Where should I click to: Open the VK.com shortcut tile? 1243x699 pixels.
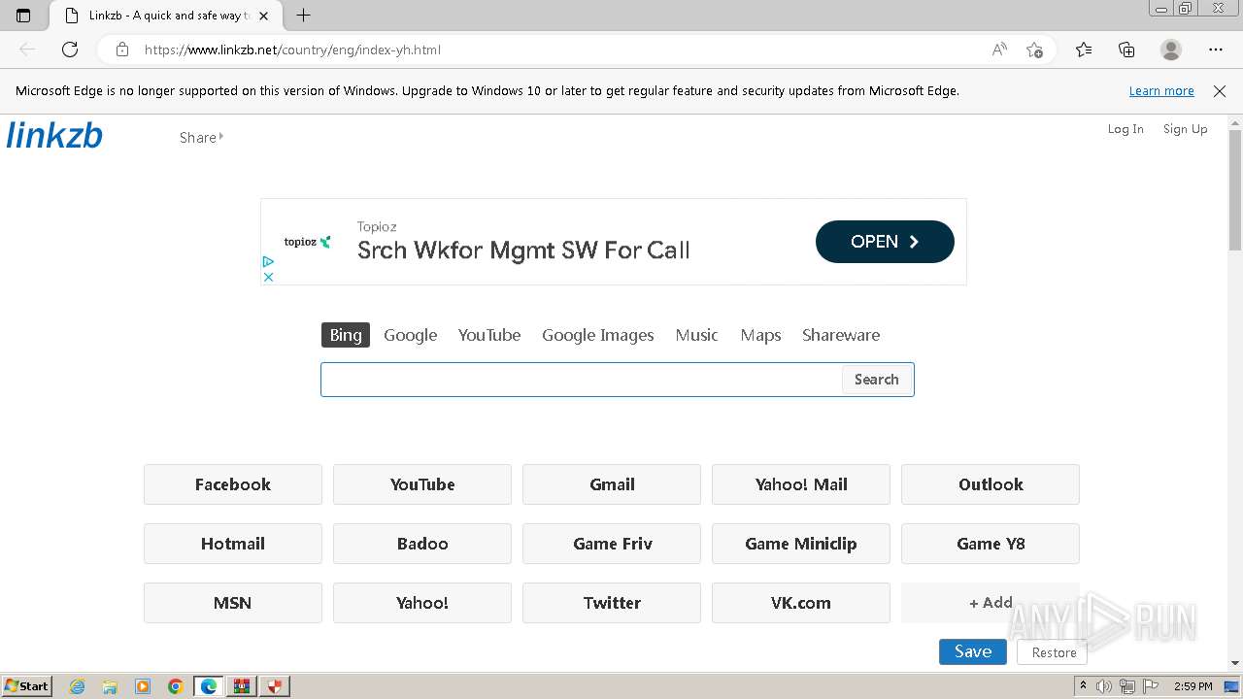click(x=801, y=603)
